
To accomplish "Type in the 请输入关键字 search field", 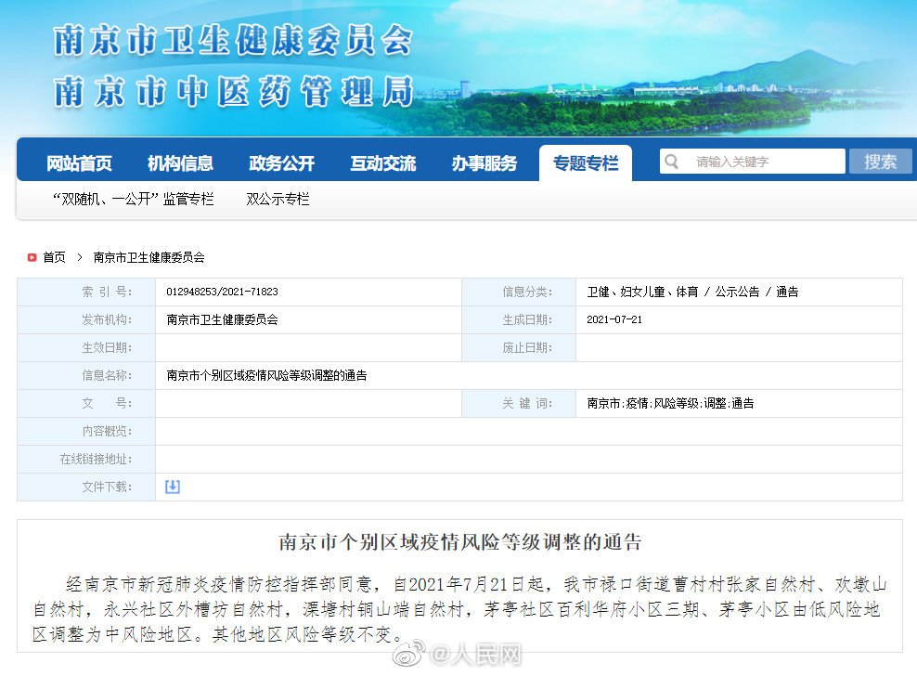I will pos(766,162).
